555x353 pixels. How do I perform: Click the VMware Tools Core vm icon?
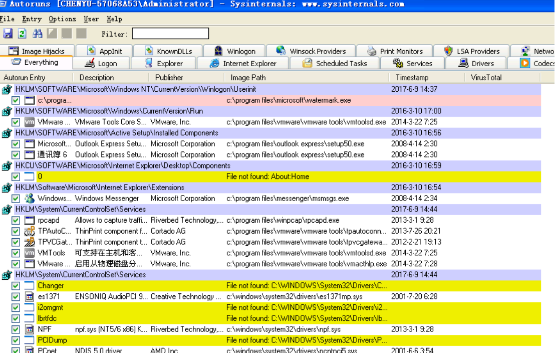[x=30, y=122]
